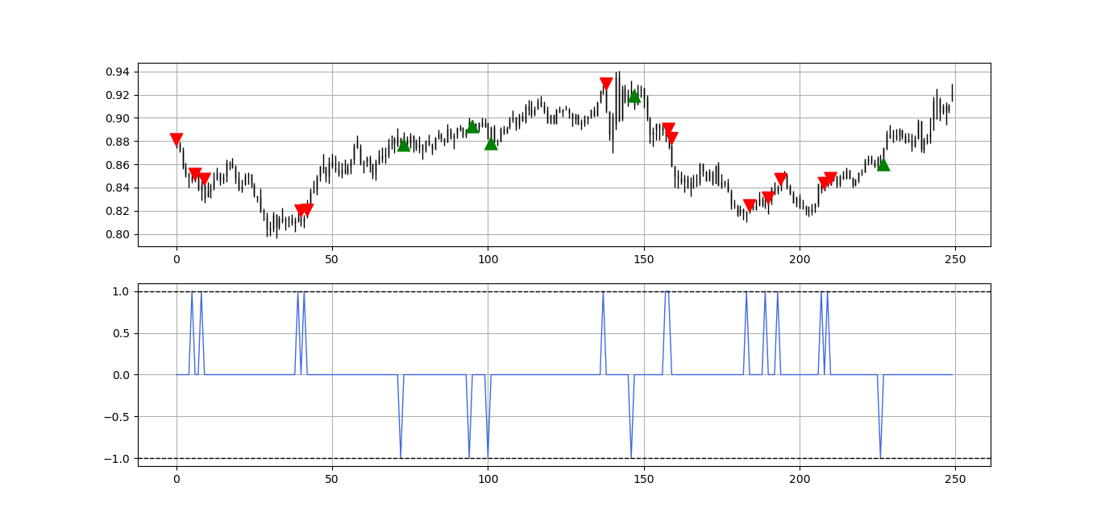Image resolution: width=1101 pixels, height=524 pixels.
Task: Select the green up-triangle marker near x=73
Action: [404, 145]
